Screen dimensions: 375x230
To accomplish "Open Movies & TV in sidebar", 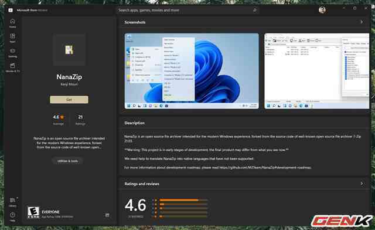I will click(12, 67).
